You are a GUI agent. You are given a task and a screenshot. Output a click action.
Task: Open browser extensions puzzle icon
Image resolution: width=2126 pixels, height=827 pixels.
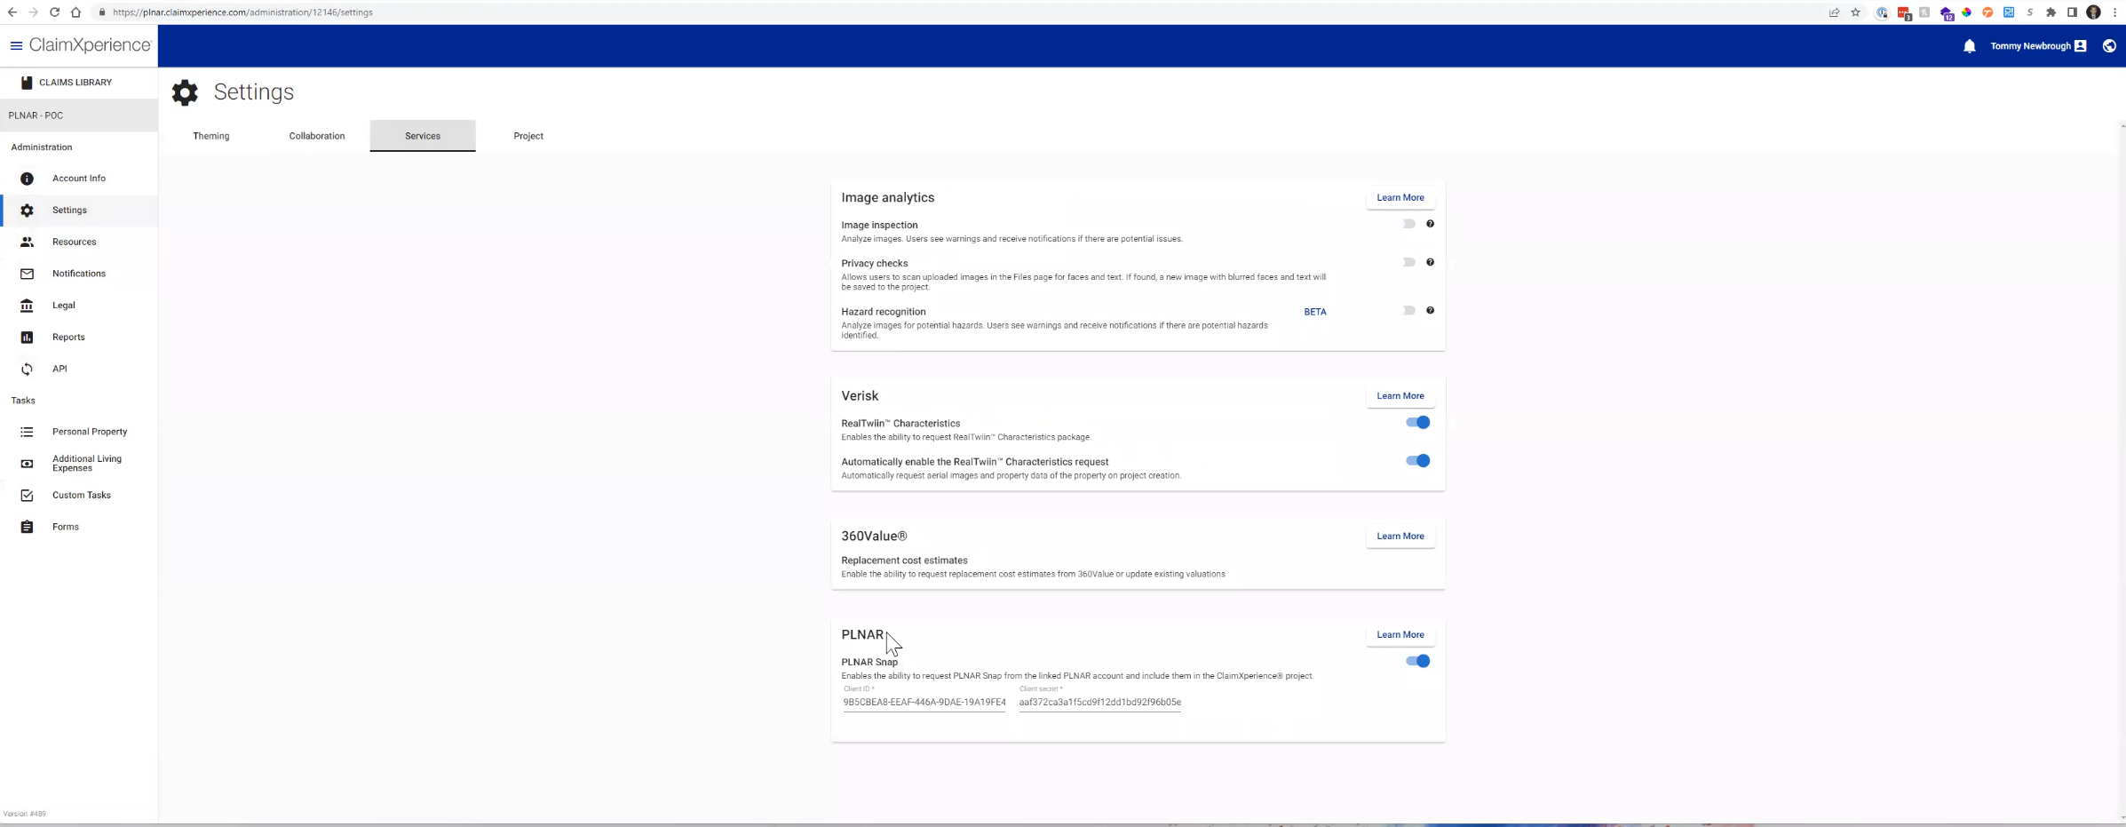2051,12
